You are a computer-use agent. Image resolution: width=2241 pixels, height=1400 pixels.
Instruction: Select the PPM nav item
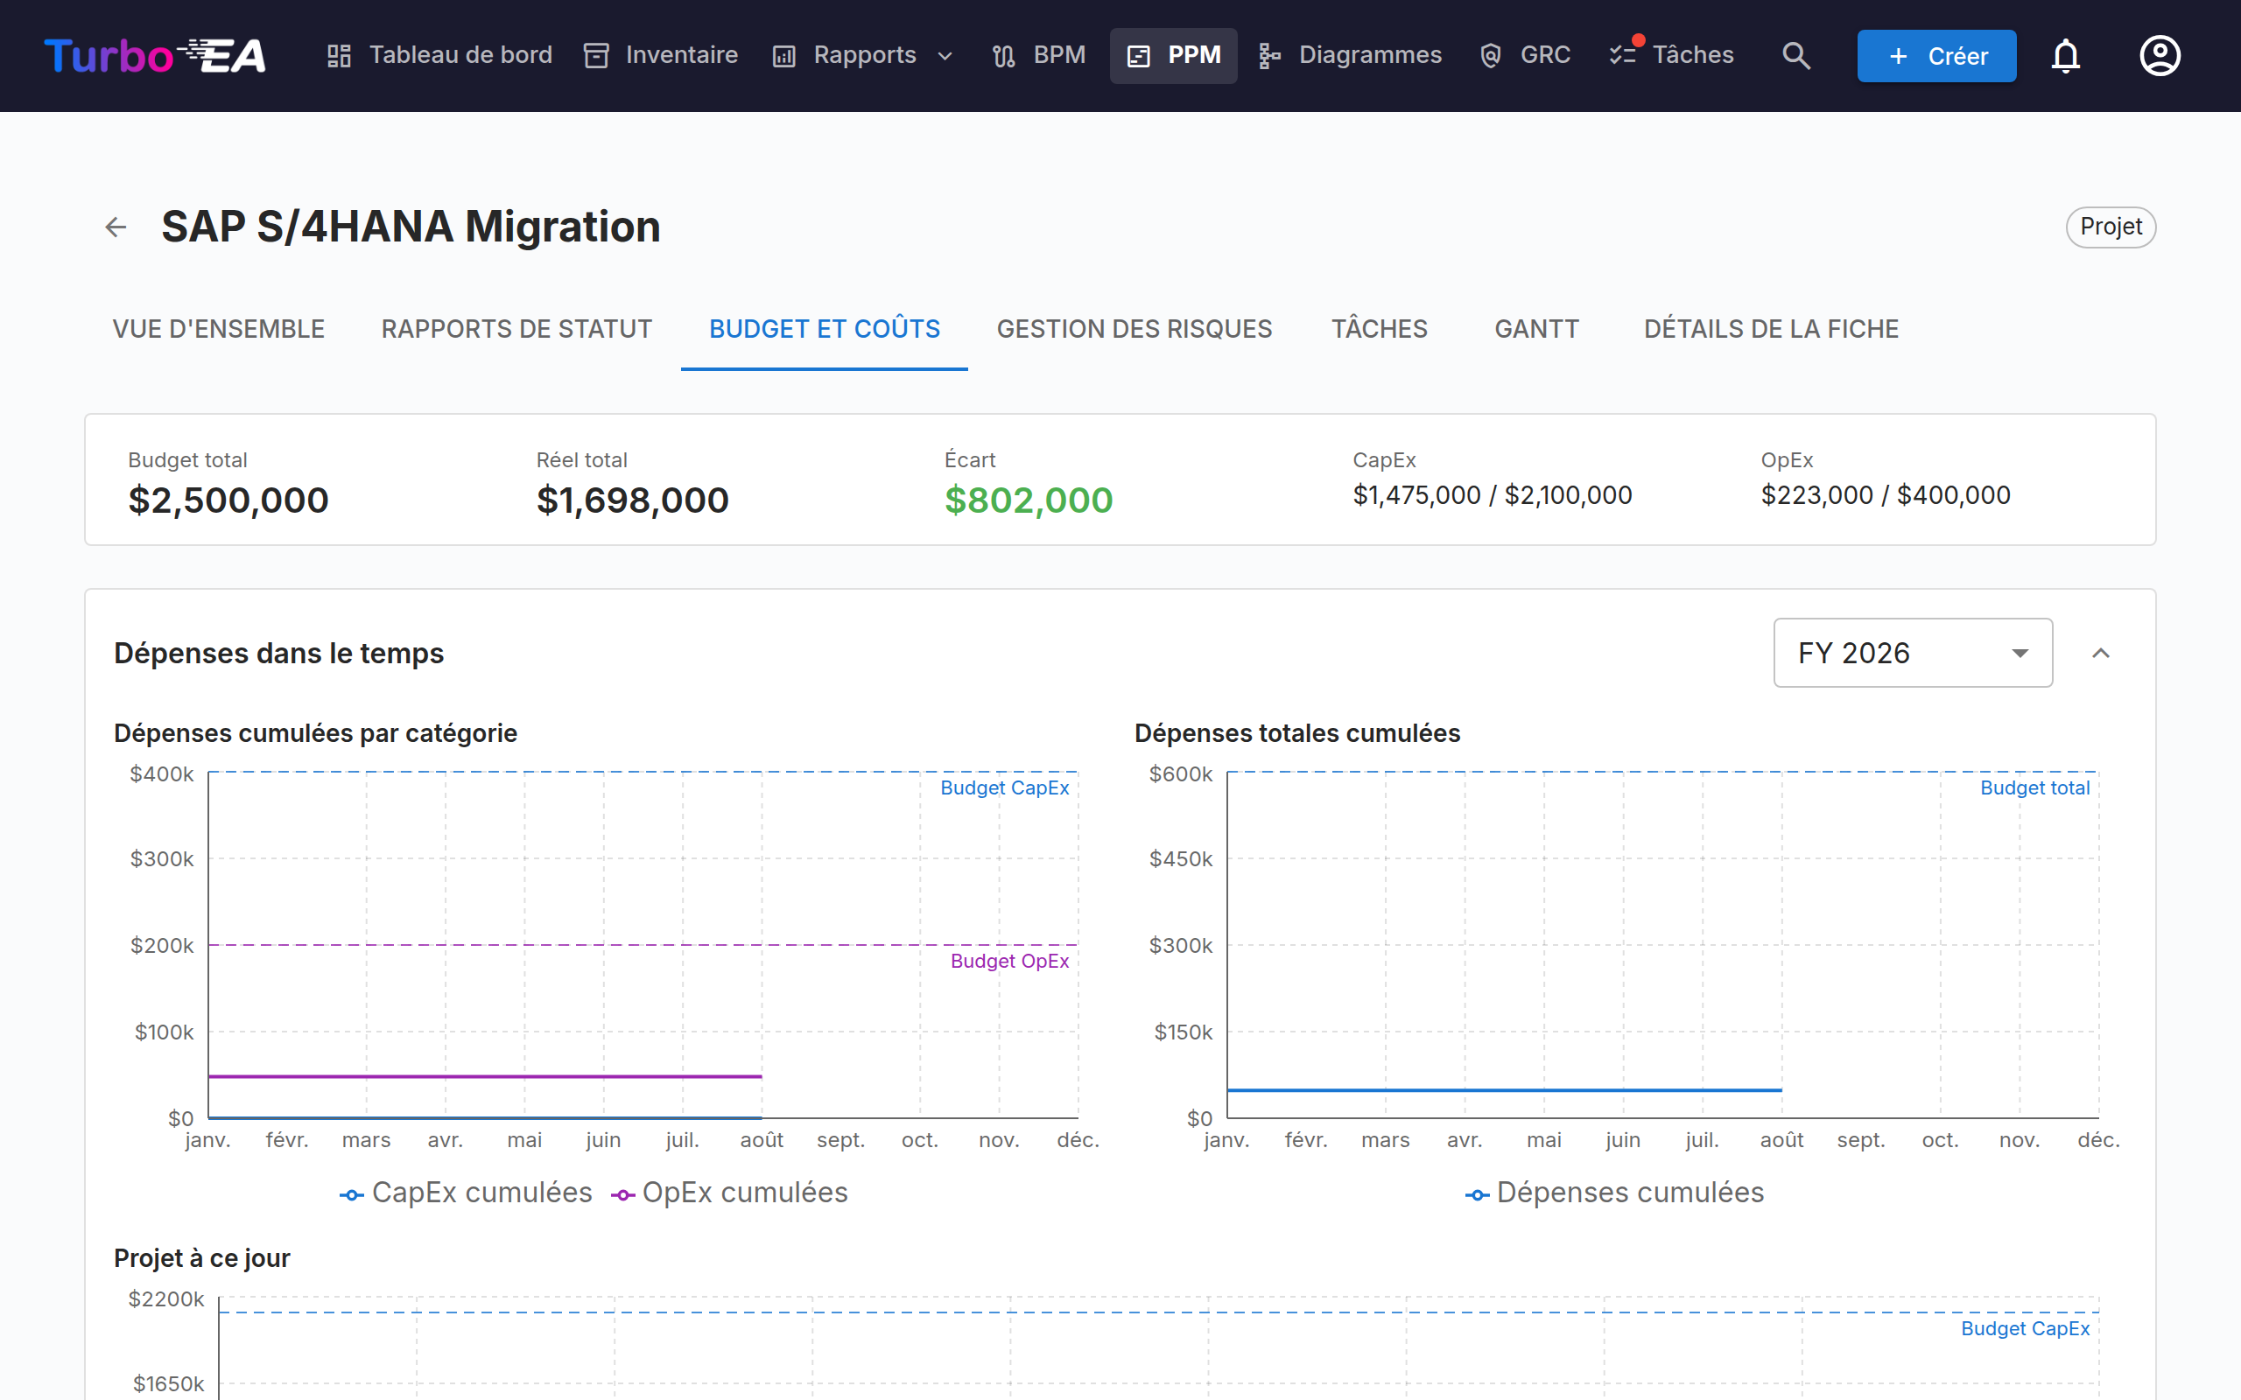(x=1173, y=55)
